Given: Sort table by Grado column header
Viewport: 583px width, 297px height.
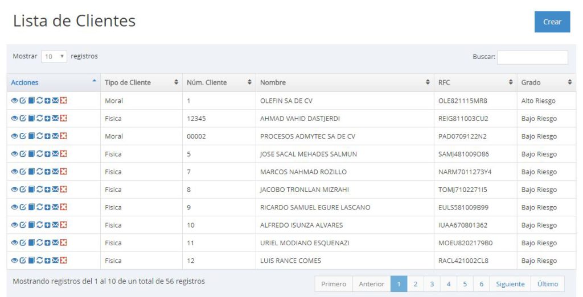Looking at the screenshot, I should click(x=546, y=82).
